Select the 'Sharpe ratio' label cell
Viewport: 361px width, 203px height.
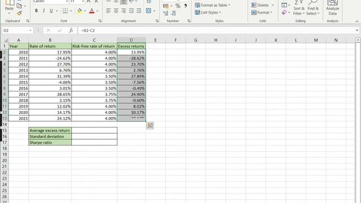point(50,143)
